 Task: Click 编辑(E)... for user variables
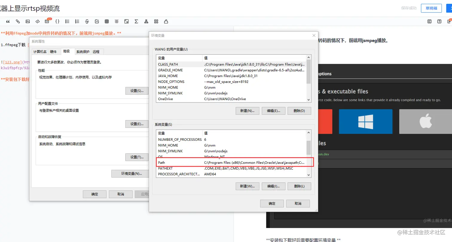(274, 111)
